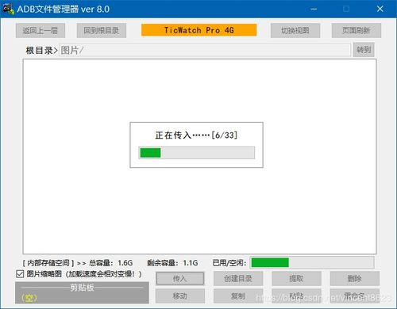The image size is (397, 309).
Task: Minimize the ADB文件管理器 window
Action: pos(314,10)
